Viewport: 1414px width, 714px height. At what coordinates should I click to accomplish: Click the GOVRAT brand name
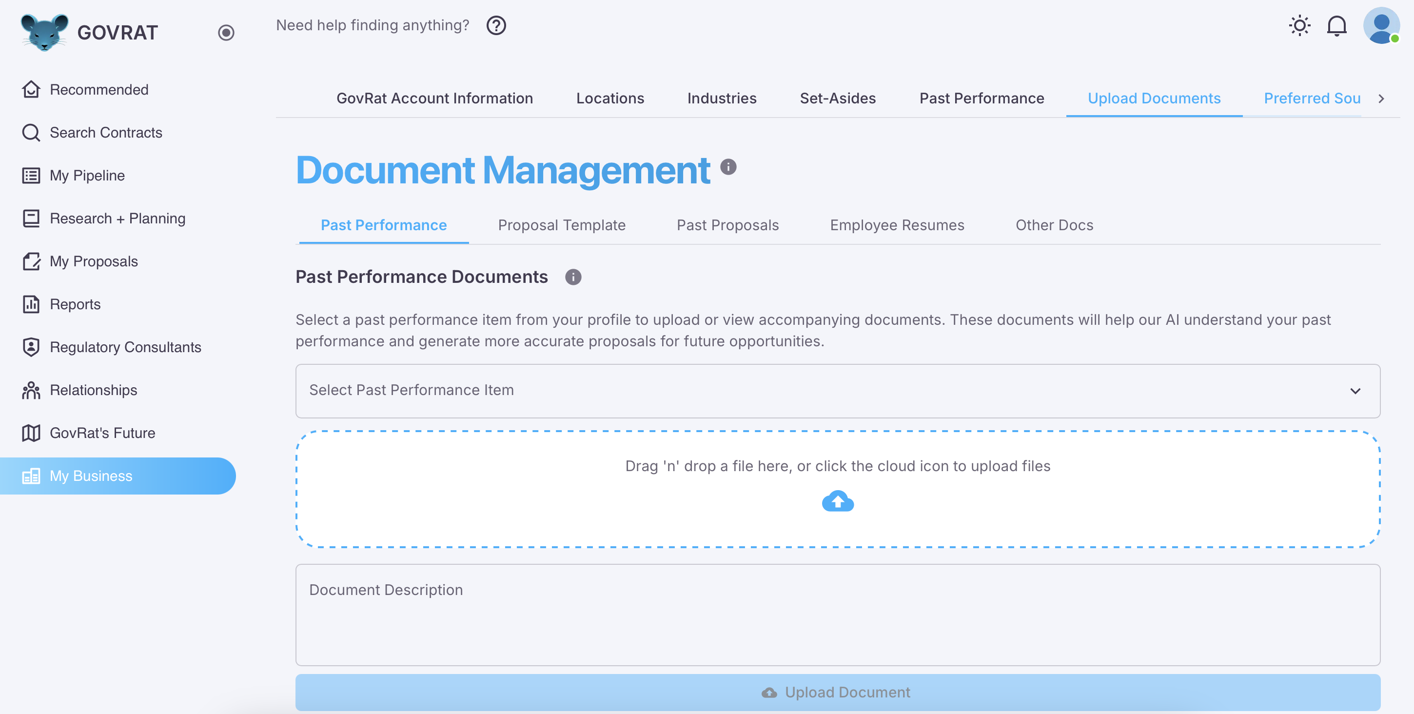[118, 33]
